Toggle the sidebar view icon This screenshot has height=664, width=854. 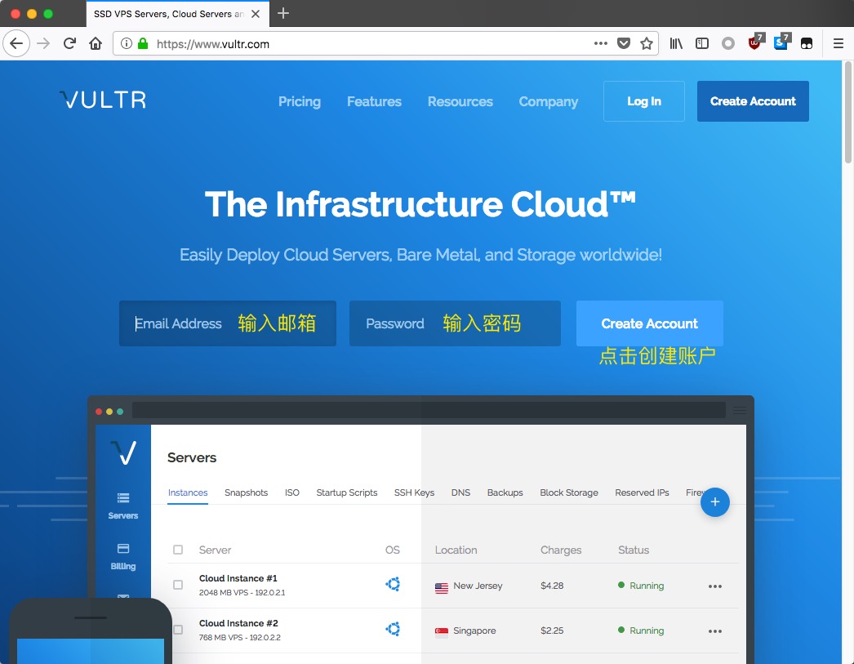pyautogui.click(x=702, y=43)
